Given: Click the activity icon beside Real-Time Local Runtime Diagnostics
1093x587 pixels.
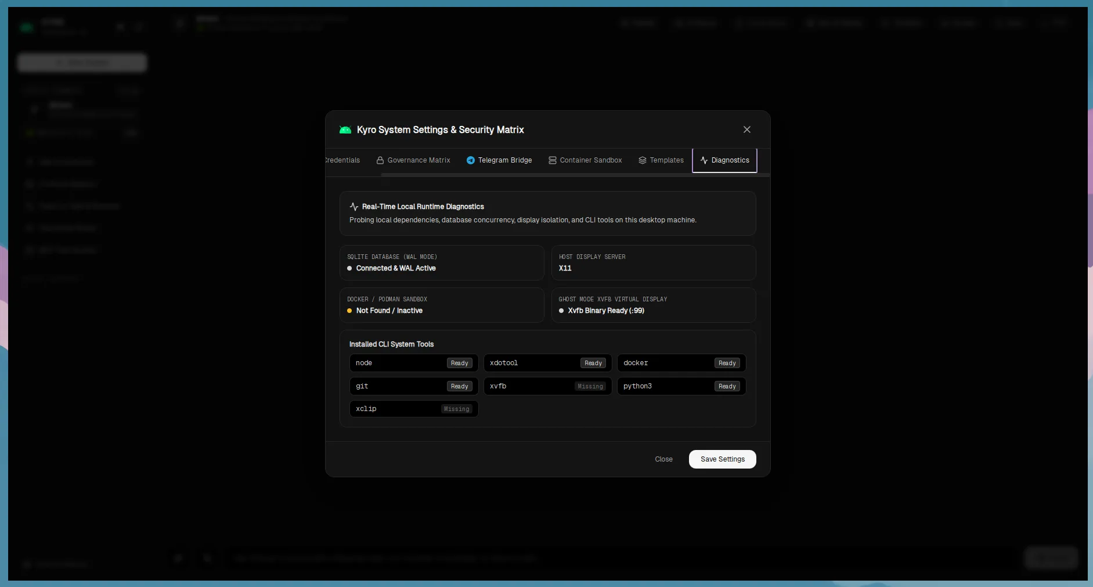Looking at the screenshot, I should (x=354, y=207).
